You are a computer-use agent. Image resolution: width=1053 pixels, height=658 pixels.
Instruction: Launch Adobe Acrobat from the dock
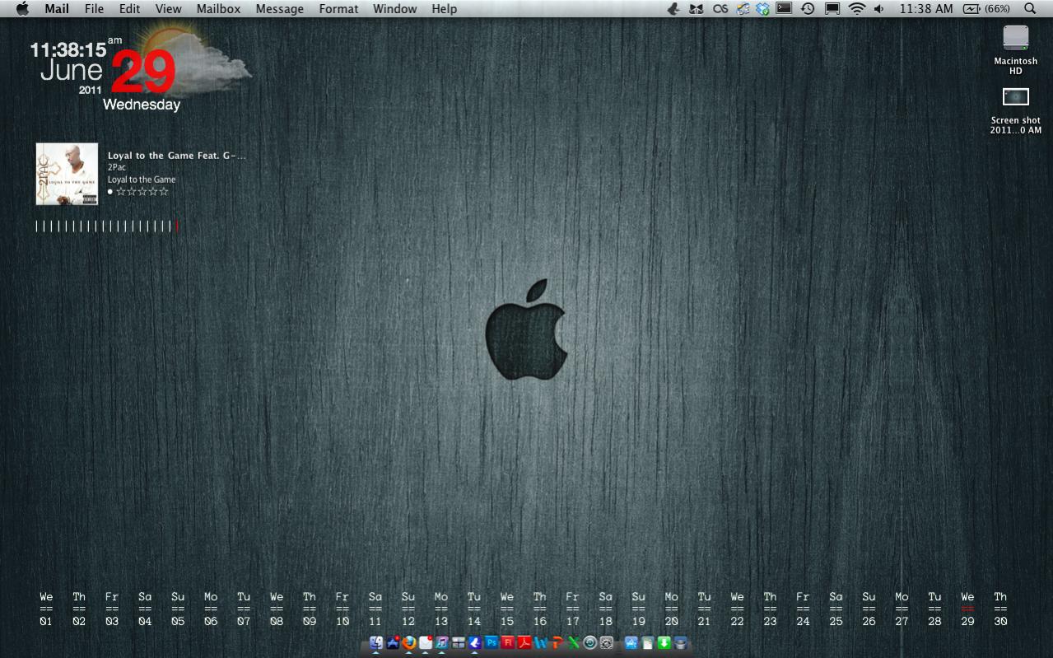coord(524,643)
